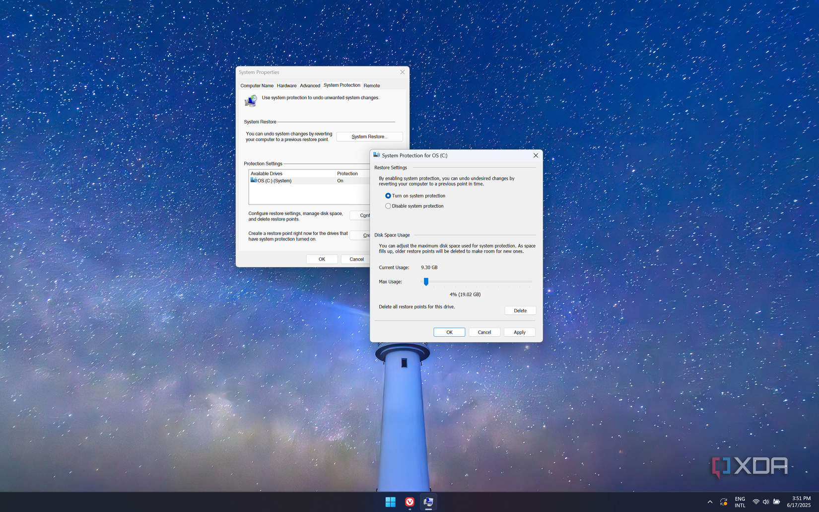819x512 pixels.
Task: Click the sync notification tray icon
Action: 723,502
